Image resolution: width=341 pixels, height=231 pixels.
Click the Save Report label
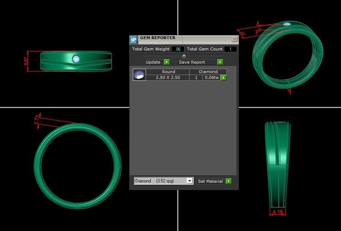(192, 62)
